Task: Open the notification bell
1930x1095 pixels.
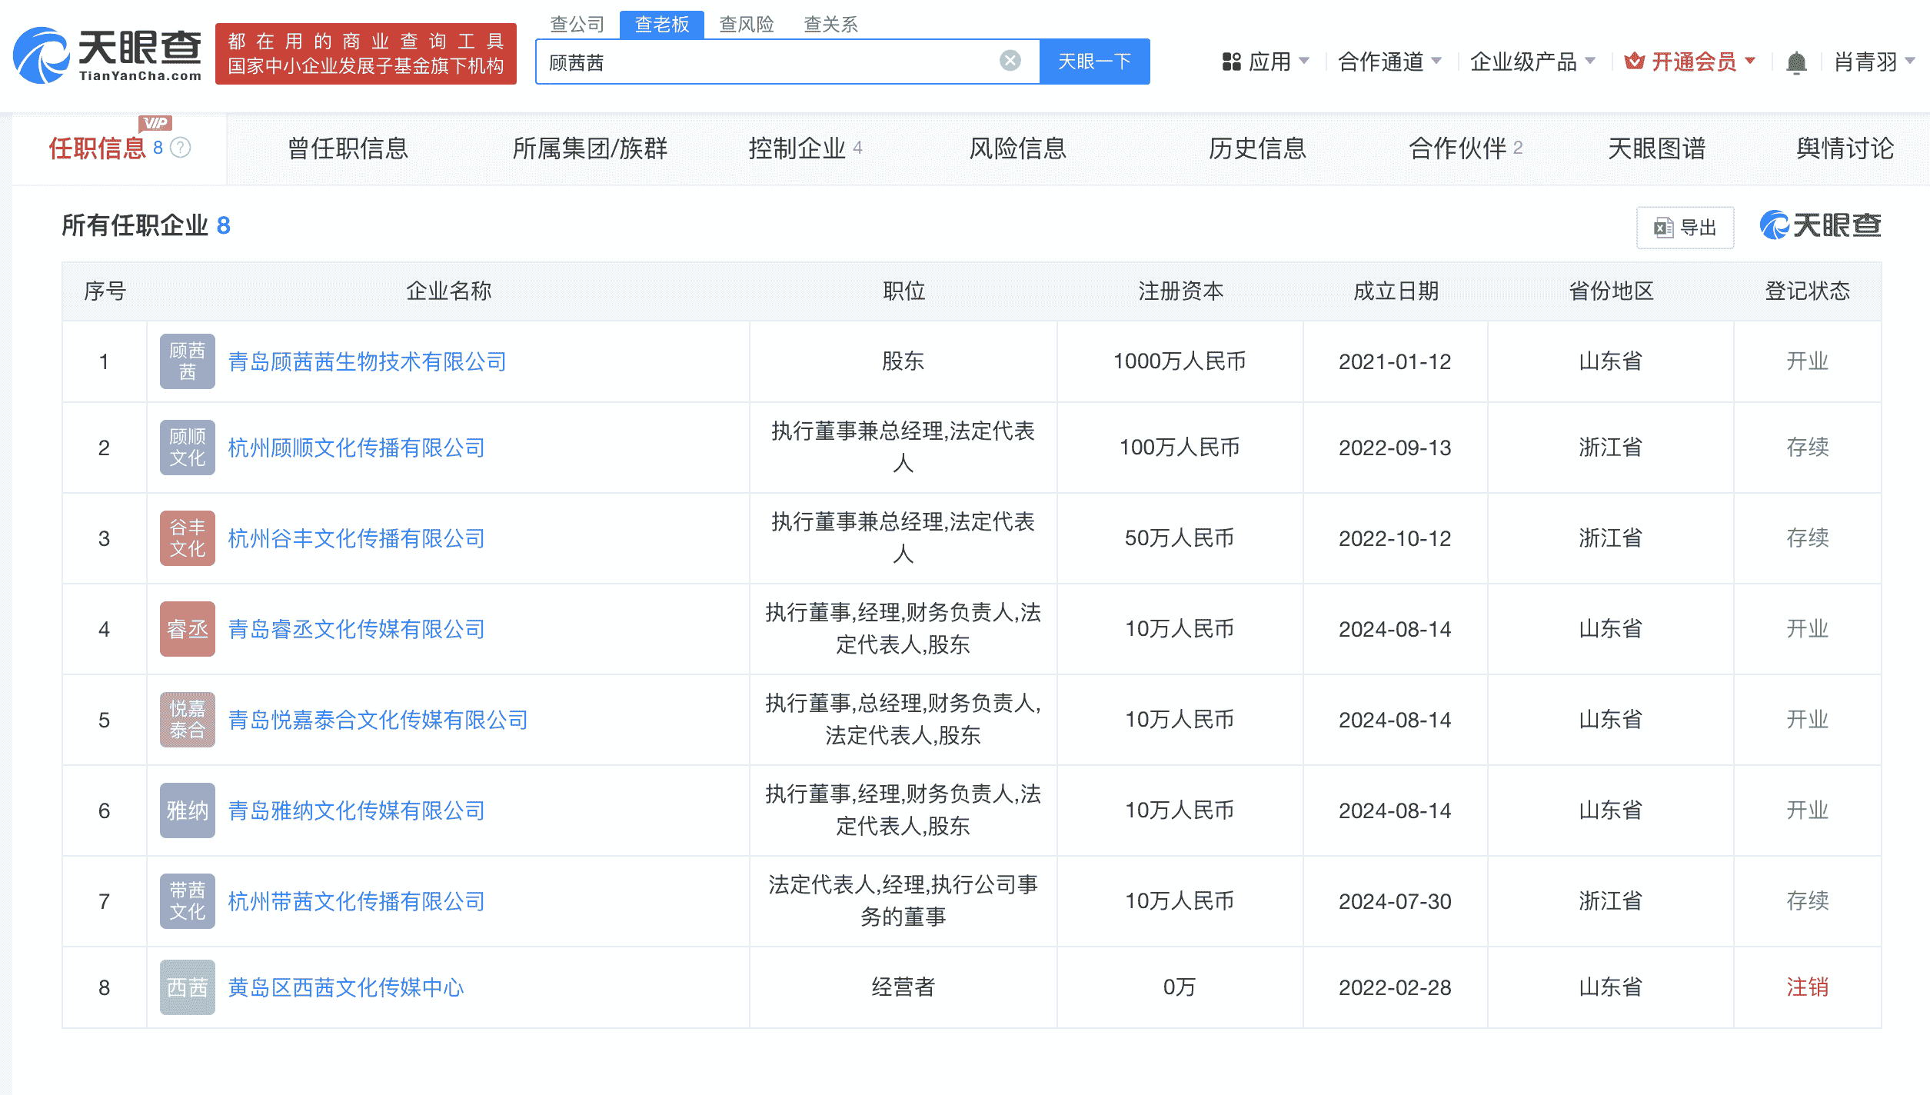Action: [1795, 62]
